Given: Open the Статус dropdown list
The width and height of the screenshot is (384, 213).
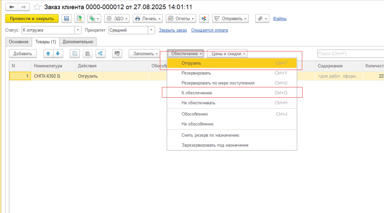Looking at the screenshot, I should tap(78, 30).
